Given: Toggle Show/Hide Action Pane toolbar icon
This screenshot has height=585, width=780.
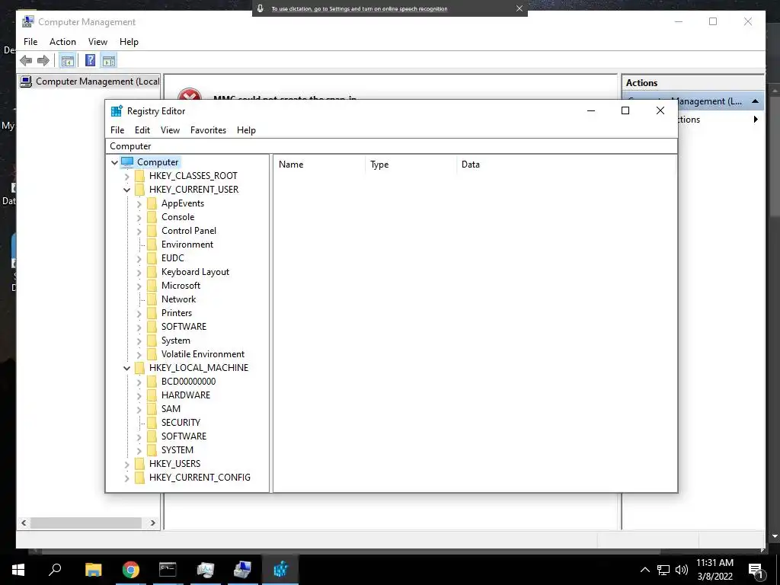Looking at the screenshot, I should [108, 61].
